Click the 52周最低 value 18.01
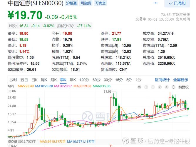Screen dimensions: 196x147 75,70
